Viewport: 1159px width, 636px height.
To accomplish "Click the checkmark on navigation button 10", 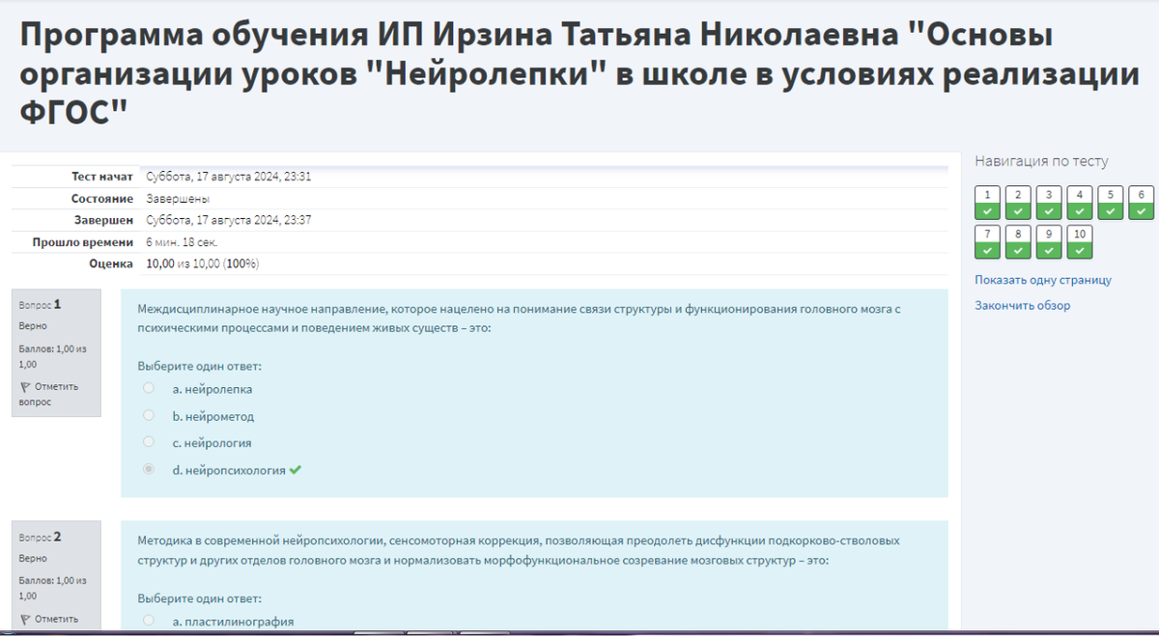I will [1079, 251].
